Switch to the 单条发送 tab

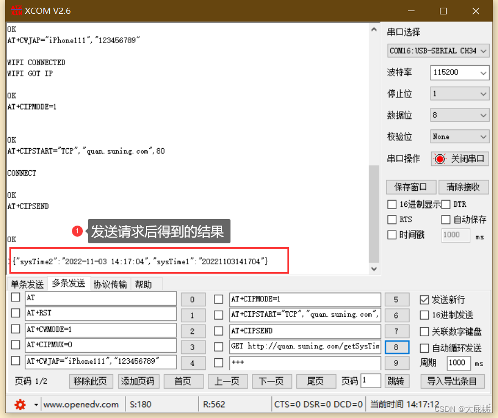coord(27,284)
